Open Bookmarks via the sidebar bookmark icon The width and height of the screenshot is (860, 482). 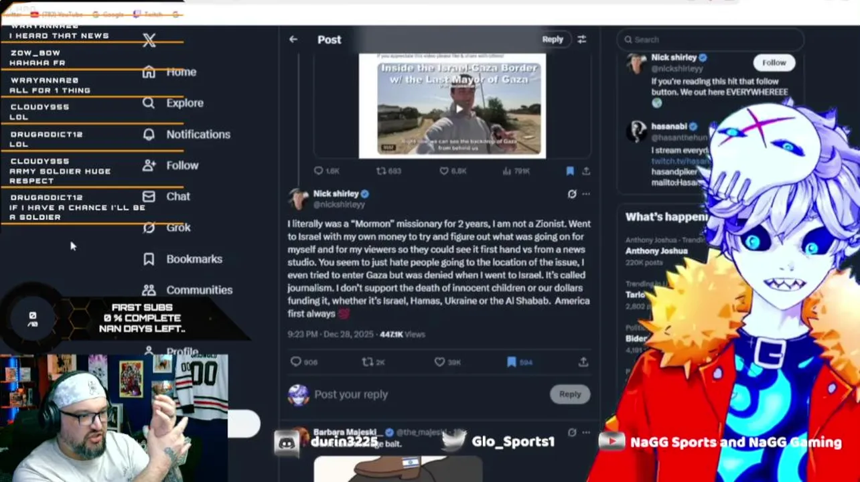(x=149, y=259)
